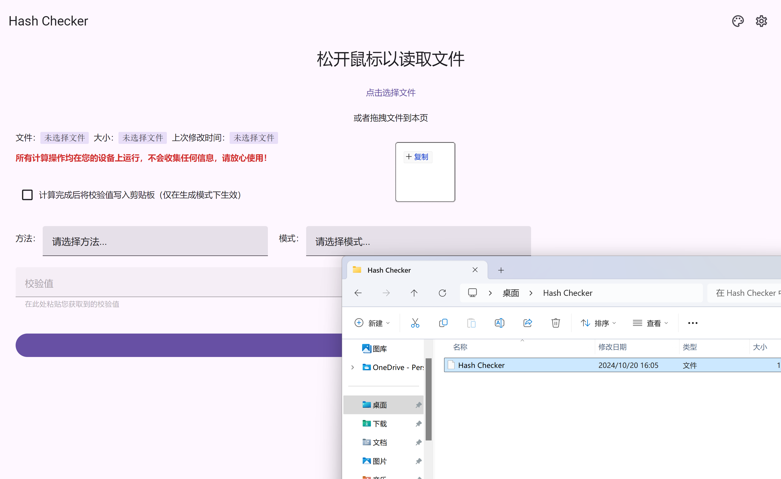Click the cut scissors icon in toolbar
781x479 pixels.
click(x=415, y=323)
